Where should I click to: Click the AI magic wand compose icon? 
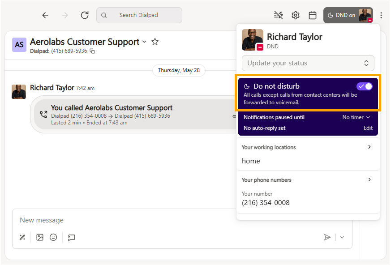click(22, 237)
